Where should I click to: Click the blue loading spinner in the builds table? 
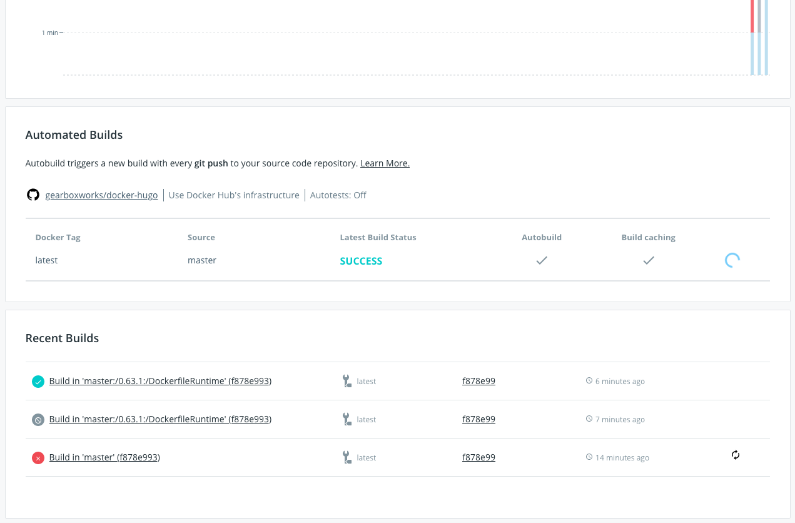pyautogui.click(x=732, y=260)
